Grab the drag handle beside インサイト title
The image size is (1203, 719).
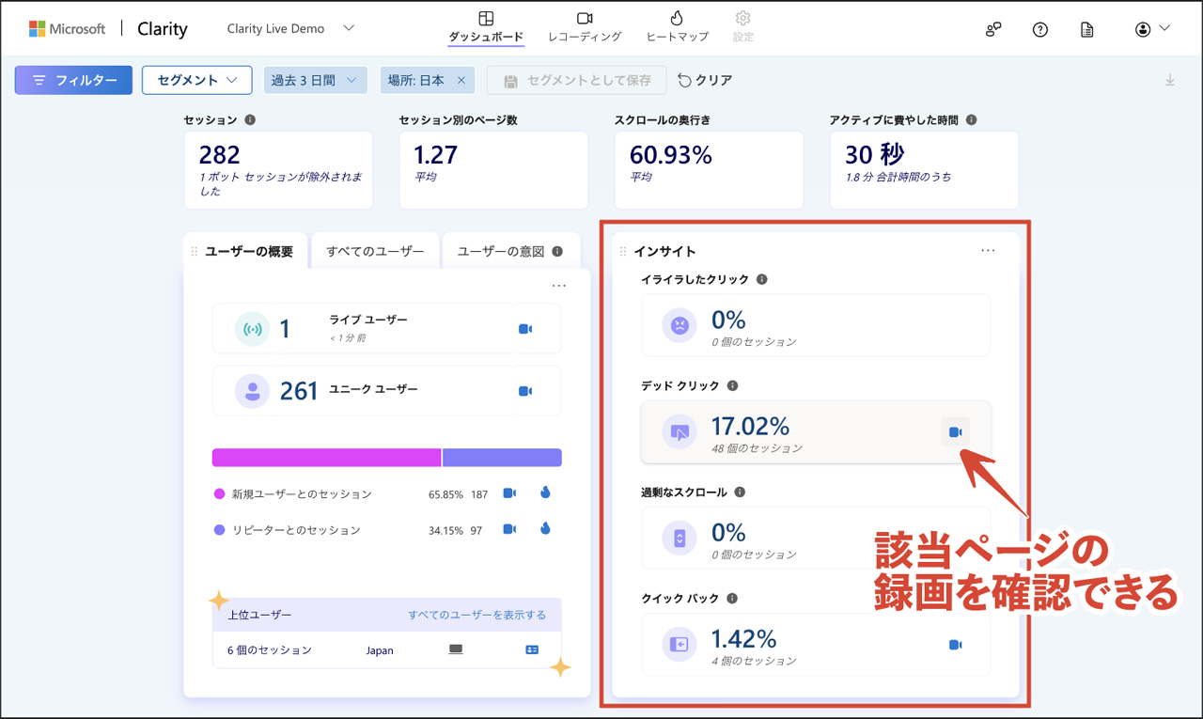(623, 251)
